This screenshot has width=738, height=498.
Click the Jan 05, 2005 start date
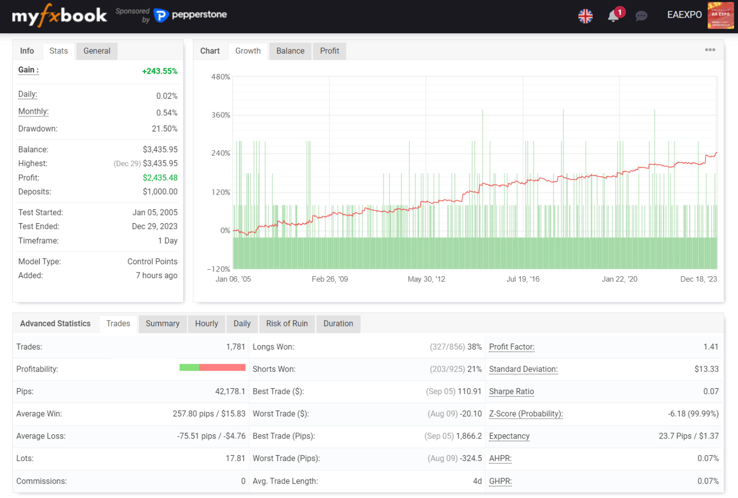pos(155,213)
